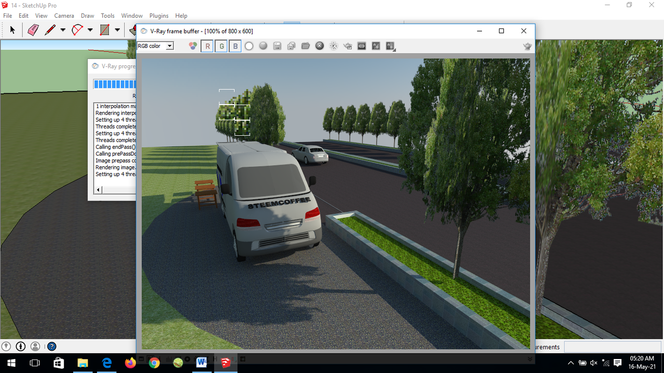Select the region render teapot icon
Viewport: 664px width, 373px height.
[348, 46]
